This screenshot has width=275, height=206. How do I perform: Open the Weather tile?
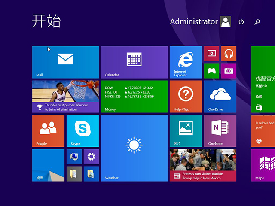pos(134,148)
